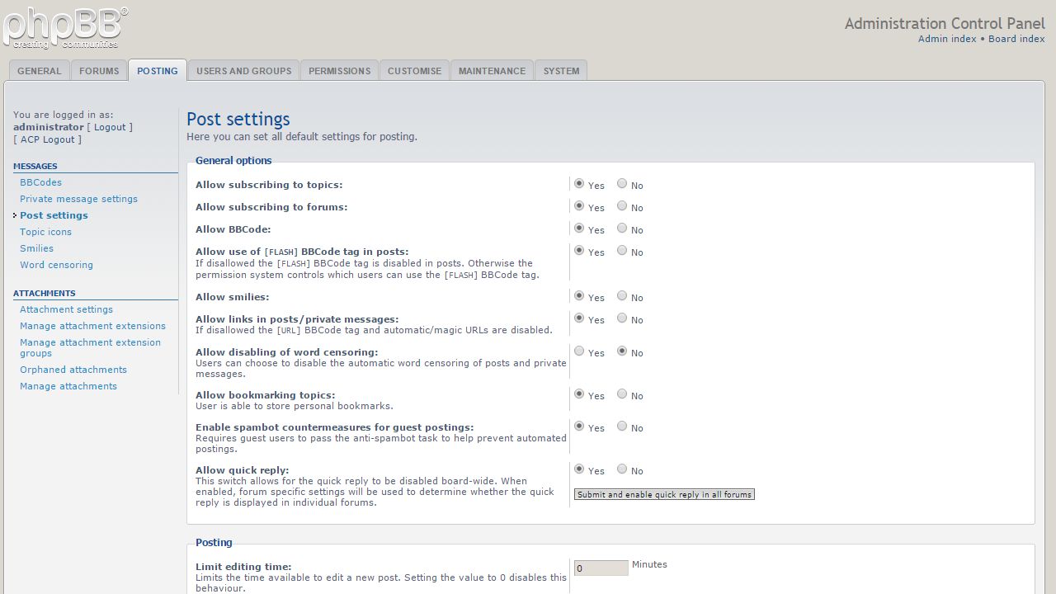1056x594 pixels.
Task: Open BBCodes in the sidebar
Action: coord(41,182)
